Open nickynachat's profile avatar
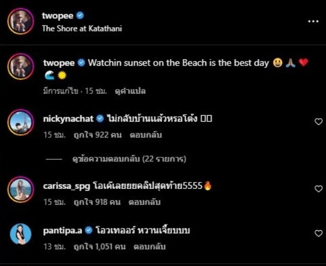 (21, 123)
